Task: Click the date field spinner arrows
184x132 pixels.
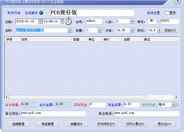Action: pyautogui.click(x=40, y=21)
